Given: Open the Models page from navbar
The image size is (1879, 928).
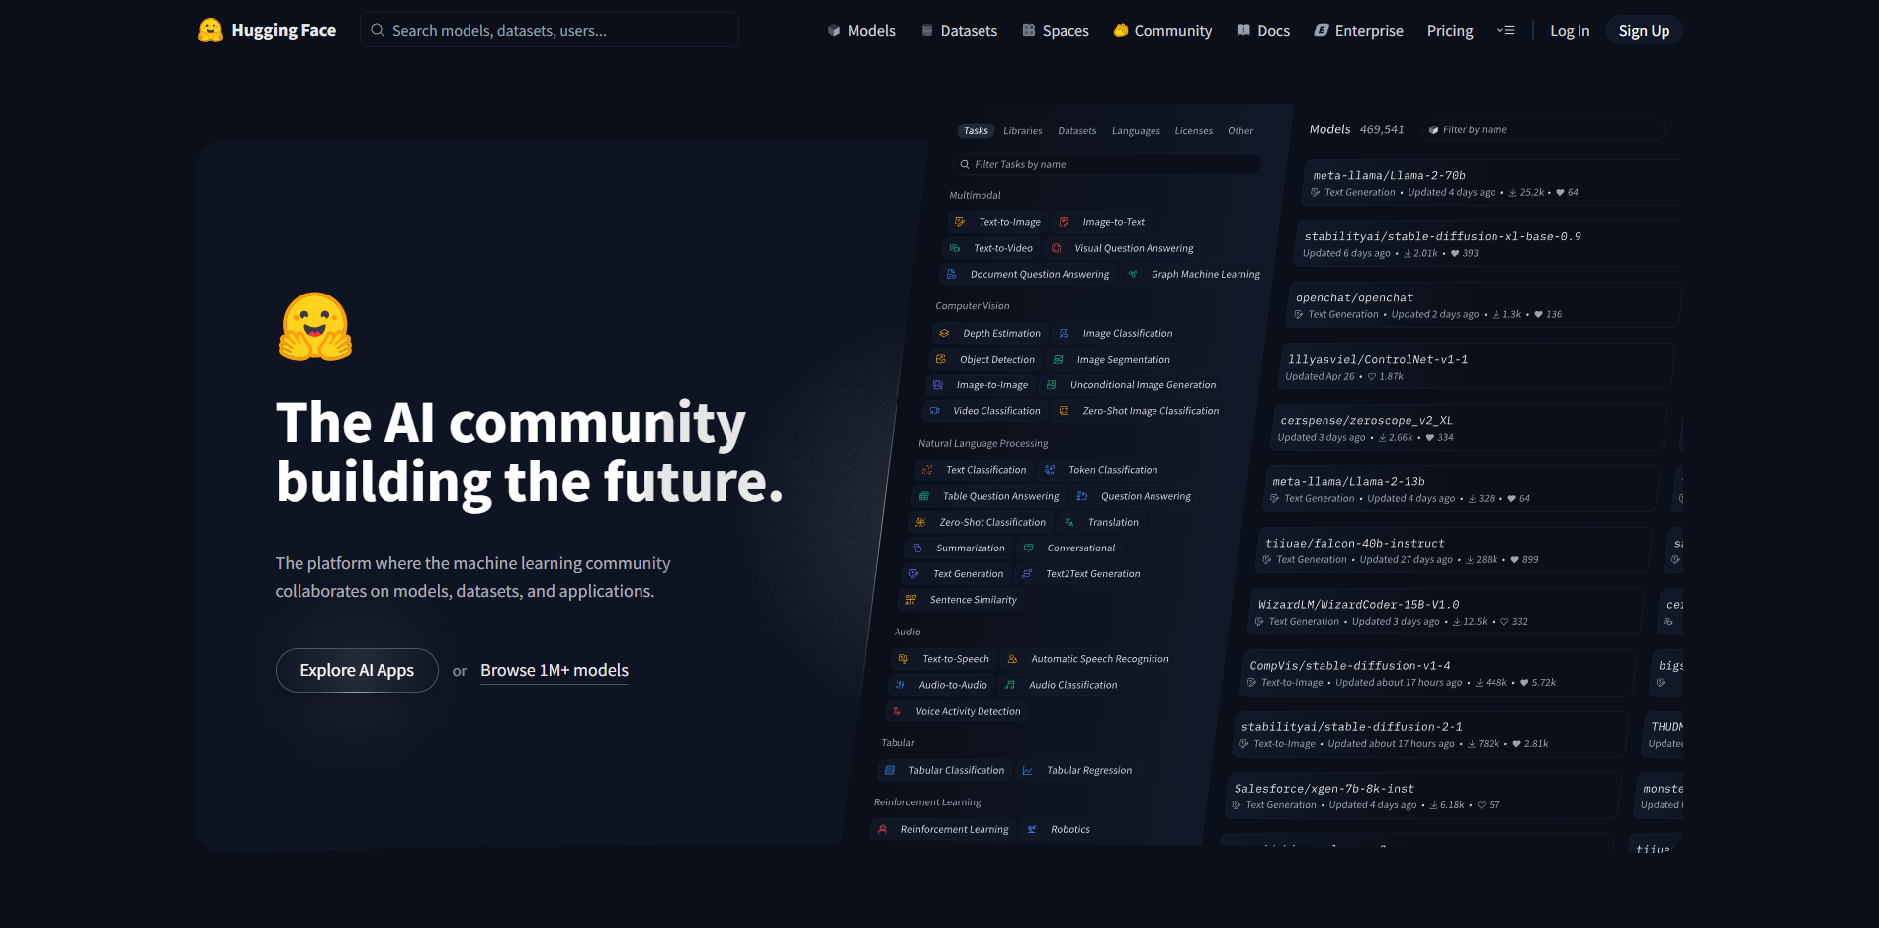Looking at the screenshot, I should click(x=861, y=31).
